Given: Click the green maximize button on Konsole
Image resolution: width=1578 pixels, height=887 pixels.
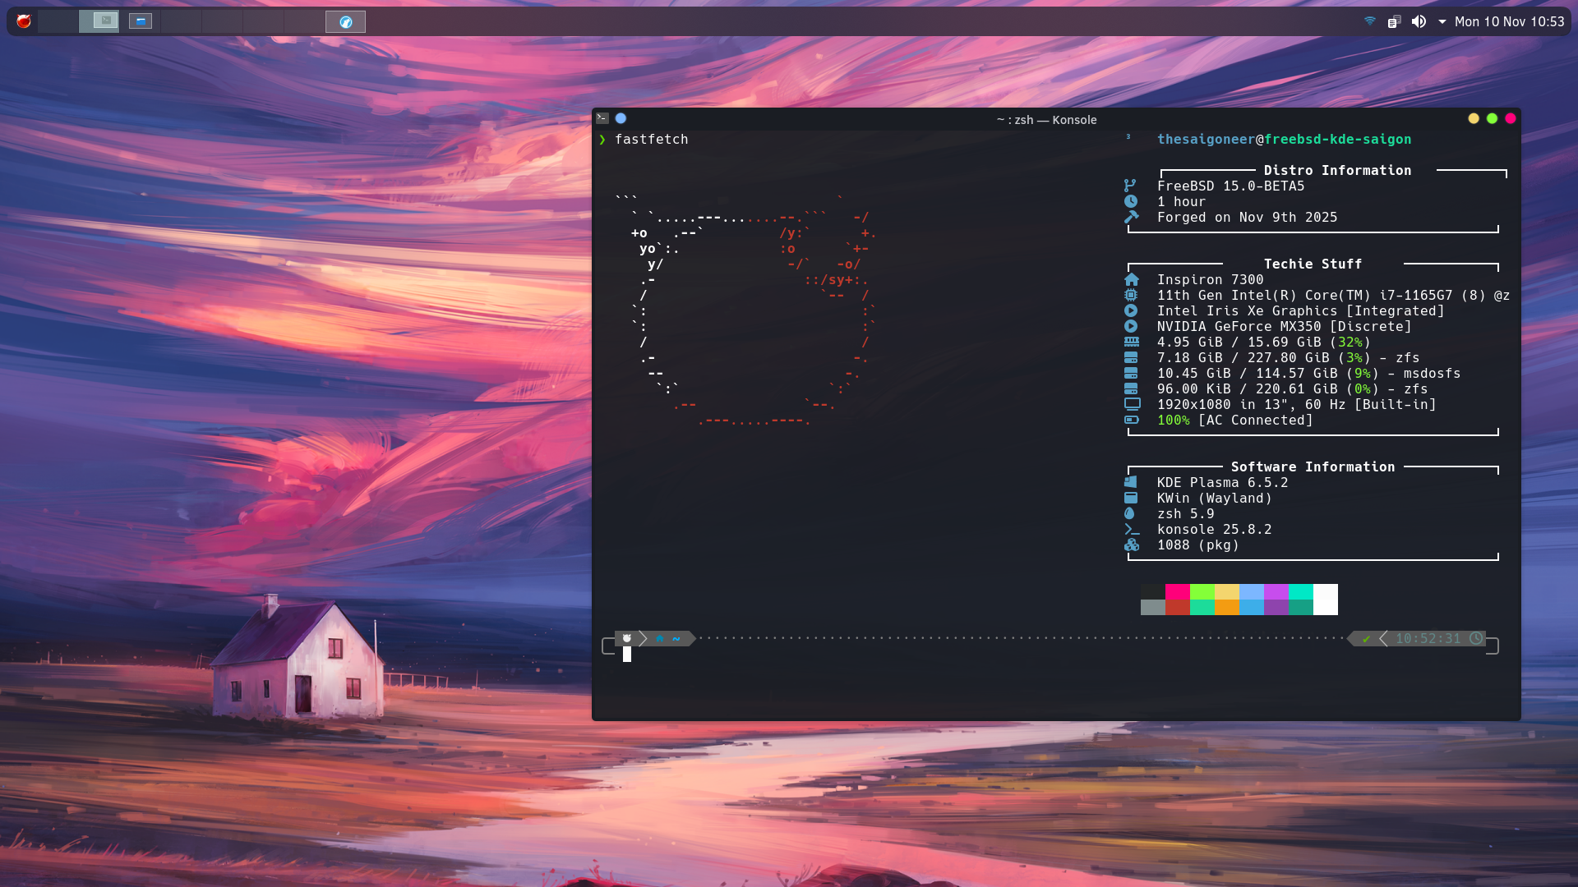Looking at the screenshot, I should [x=1492, y=118].
